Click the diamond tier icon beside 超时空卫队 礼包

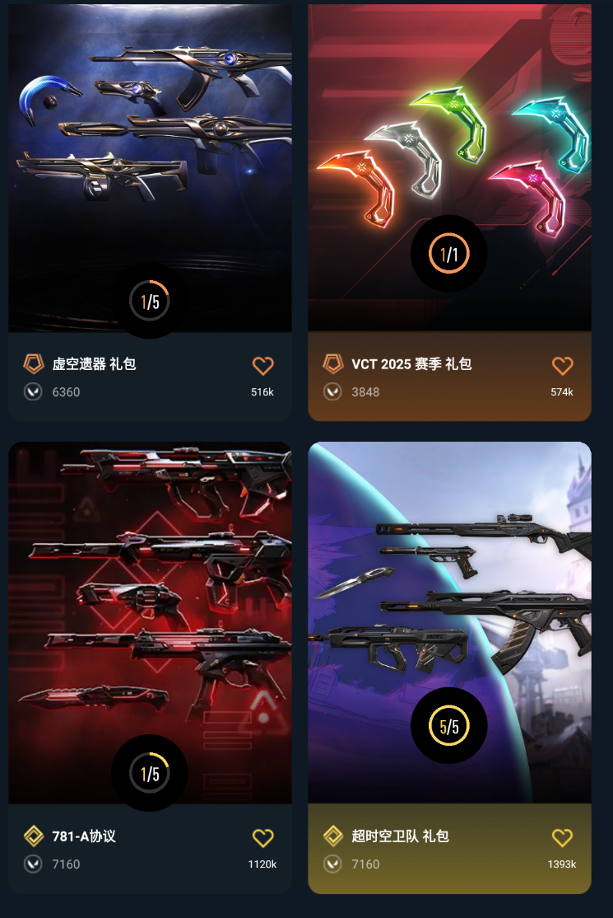pos(333,836)
